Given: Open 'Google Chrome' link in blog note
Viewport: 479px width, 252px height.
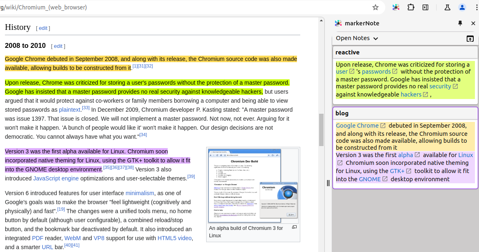Looking at the screenshot, I should click(357, 126).
